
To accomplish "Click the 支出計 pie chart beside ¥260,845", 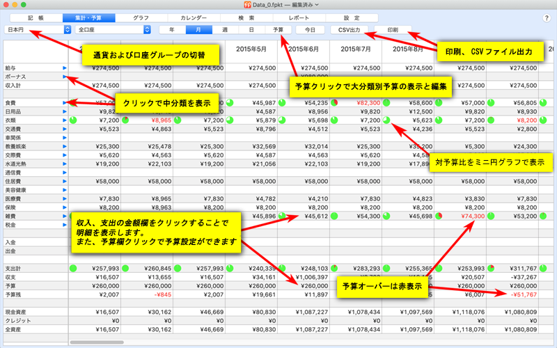I will [125, 268].
